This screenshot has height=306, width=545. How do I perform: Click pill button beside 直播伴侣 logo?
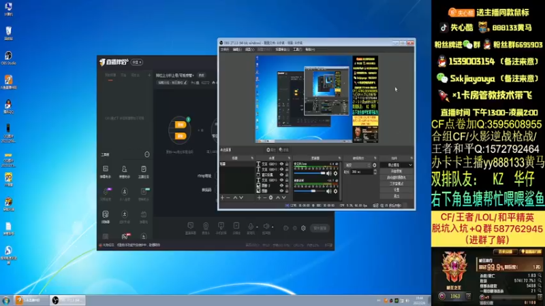[137, 62]
